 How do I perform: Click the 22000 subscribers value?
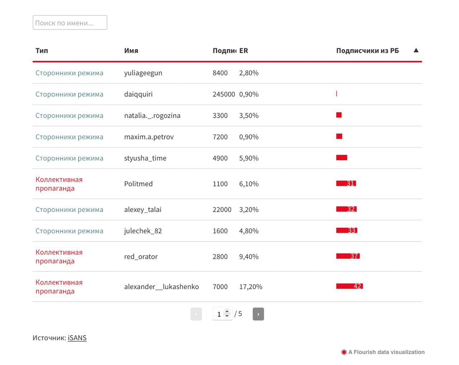[x=222, y=210]
